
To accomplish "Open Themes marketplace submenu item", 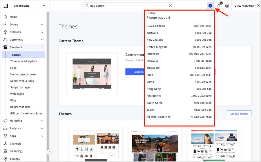I will [x=24, y=61].
